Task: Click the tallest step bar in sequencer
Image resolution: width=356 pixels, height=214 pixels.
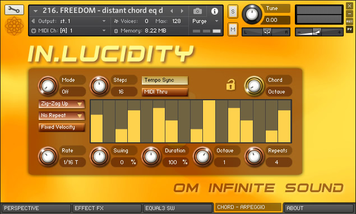Action: [209, 122]
